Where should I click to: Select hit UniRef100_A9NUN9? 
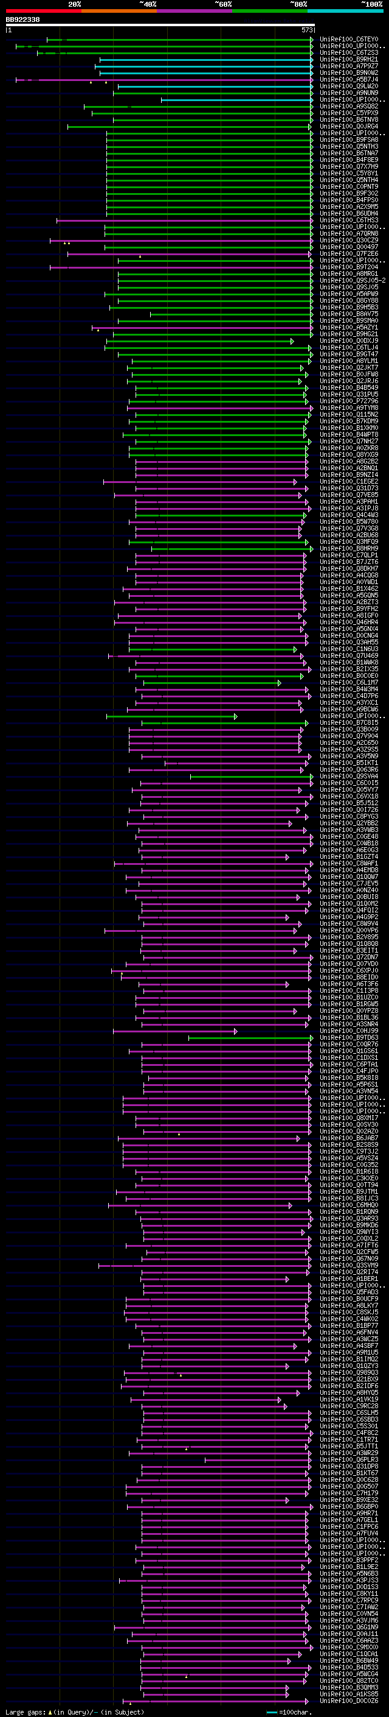(x=349, y=93)
